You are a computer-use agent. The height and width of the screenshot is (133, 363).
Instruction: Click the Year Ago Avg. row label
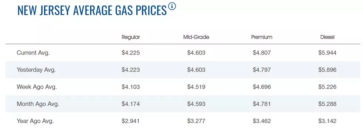35,121
